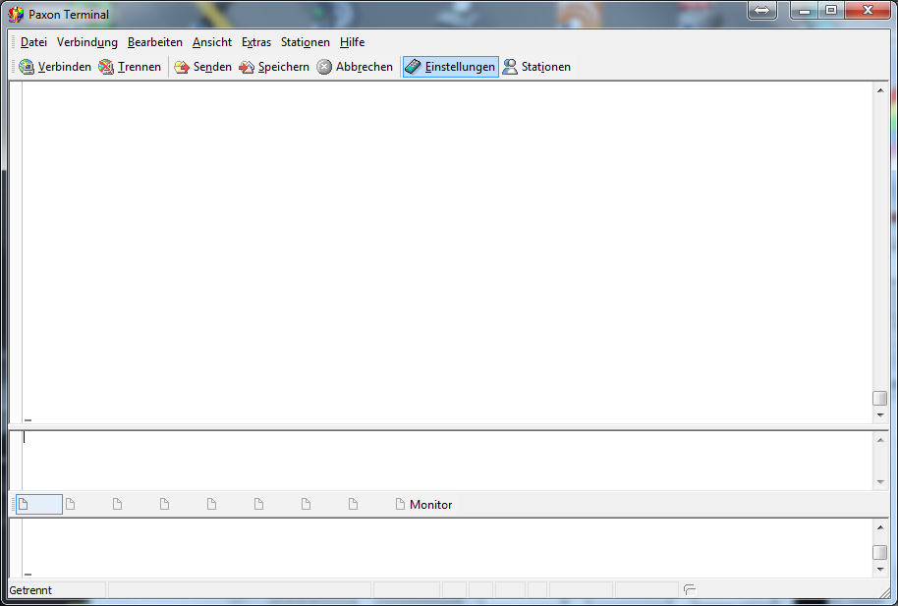The image size is (898, 606).
Task: Select the highlighted blank channel tab
Action: [x=39, y=505]
